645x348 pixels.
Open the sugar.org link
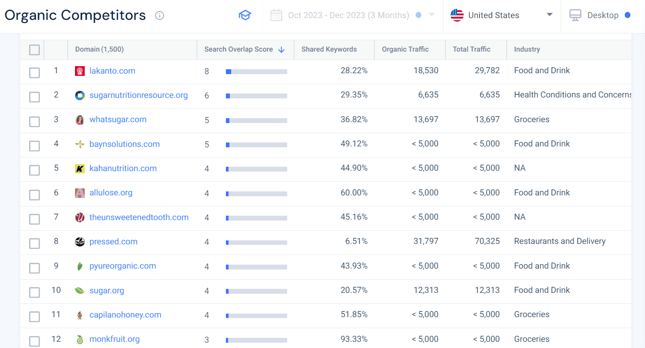click(107, 291)
